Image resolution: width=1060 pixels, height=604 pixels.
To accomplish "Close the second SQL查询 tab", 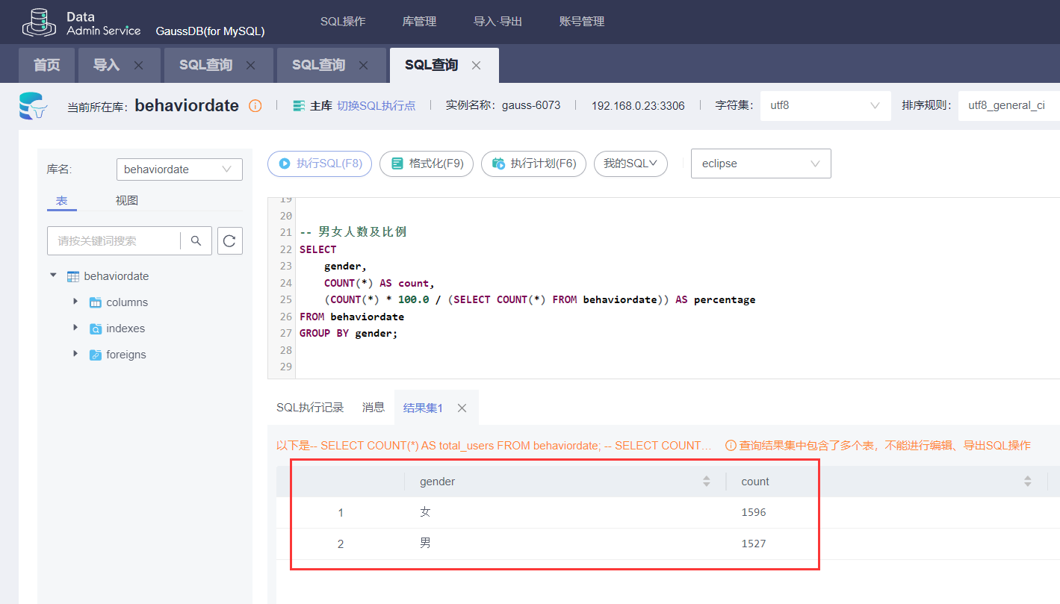I will tap(364, 66).
